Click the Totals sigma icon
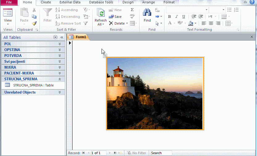The width and height of the screenshot is (257, 156). tap(132, 10)
